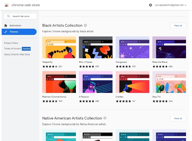Open the Stargazers theme thumbnail

(x=133, y=47)
